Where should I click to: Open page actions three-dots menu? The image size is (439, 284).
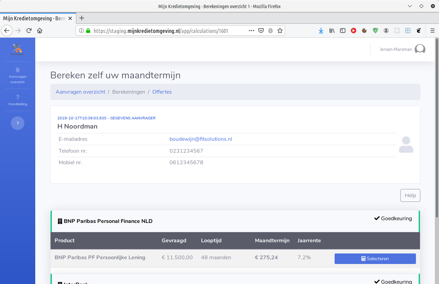(x=251, y=31)
